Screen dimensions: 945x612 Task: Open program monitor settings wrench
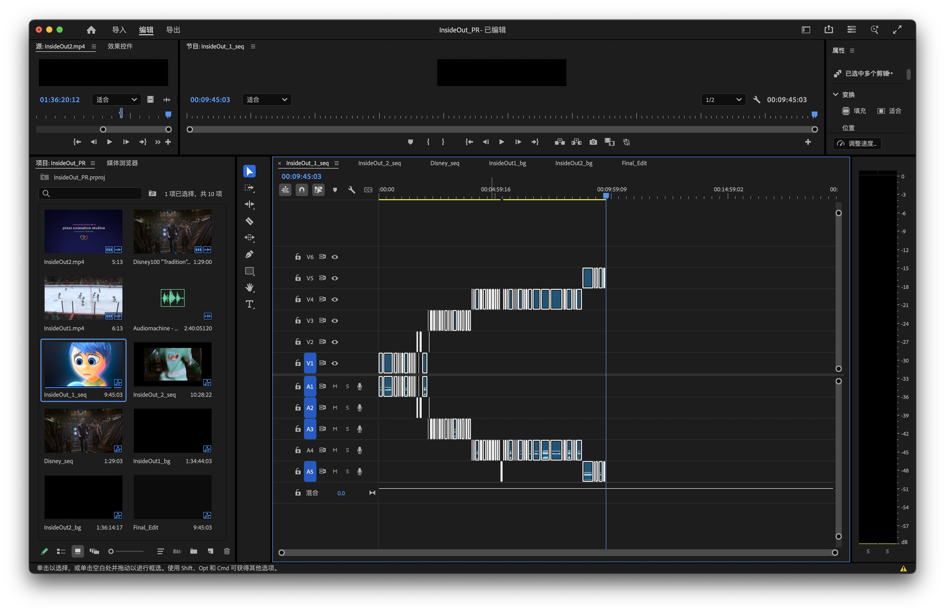click(x=757, y=100)
